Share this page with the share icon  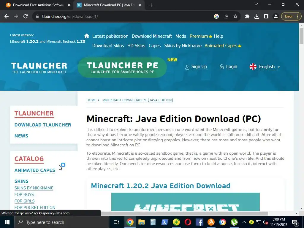tap(226, 17)
